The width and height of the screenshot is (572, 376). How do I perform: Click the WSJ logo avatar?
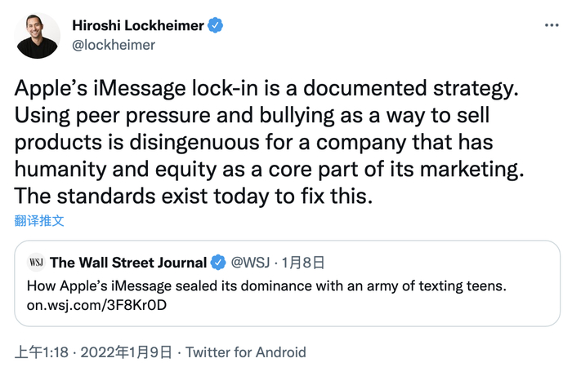click(36, 263)
